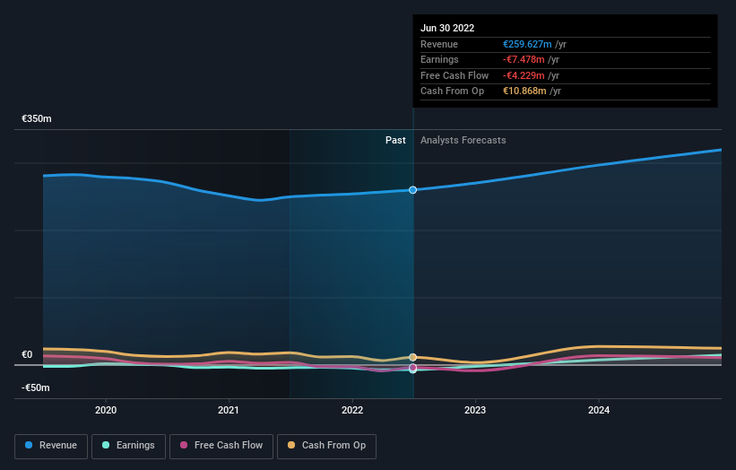This screenshot has width=736, height=470.
Task: Click the orange Cash From Op data point
Action: point(412,357)
